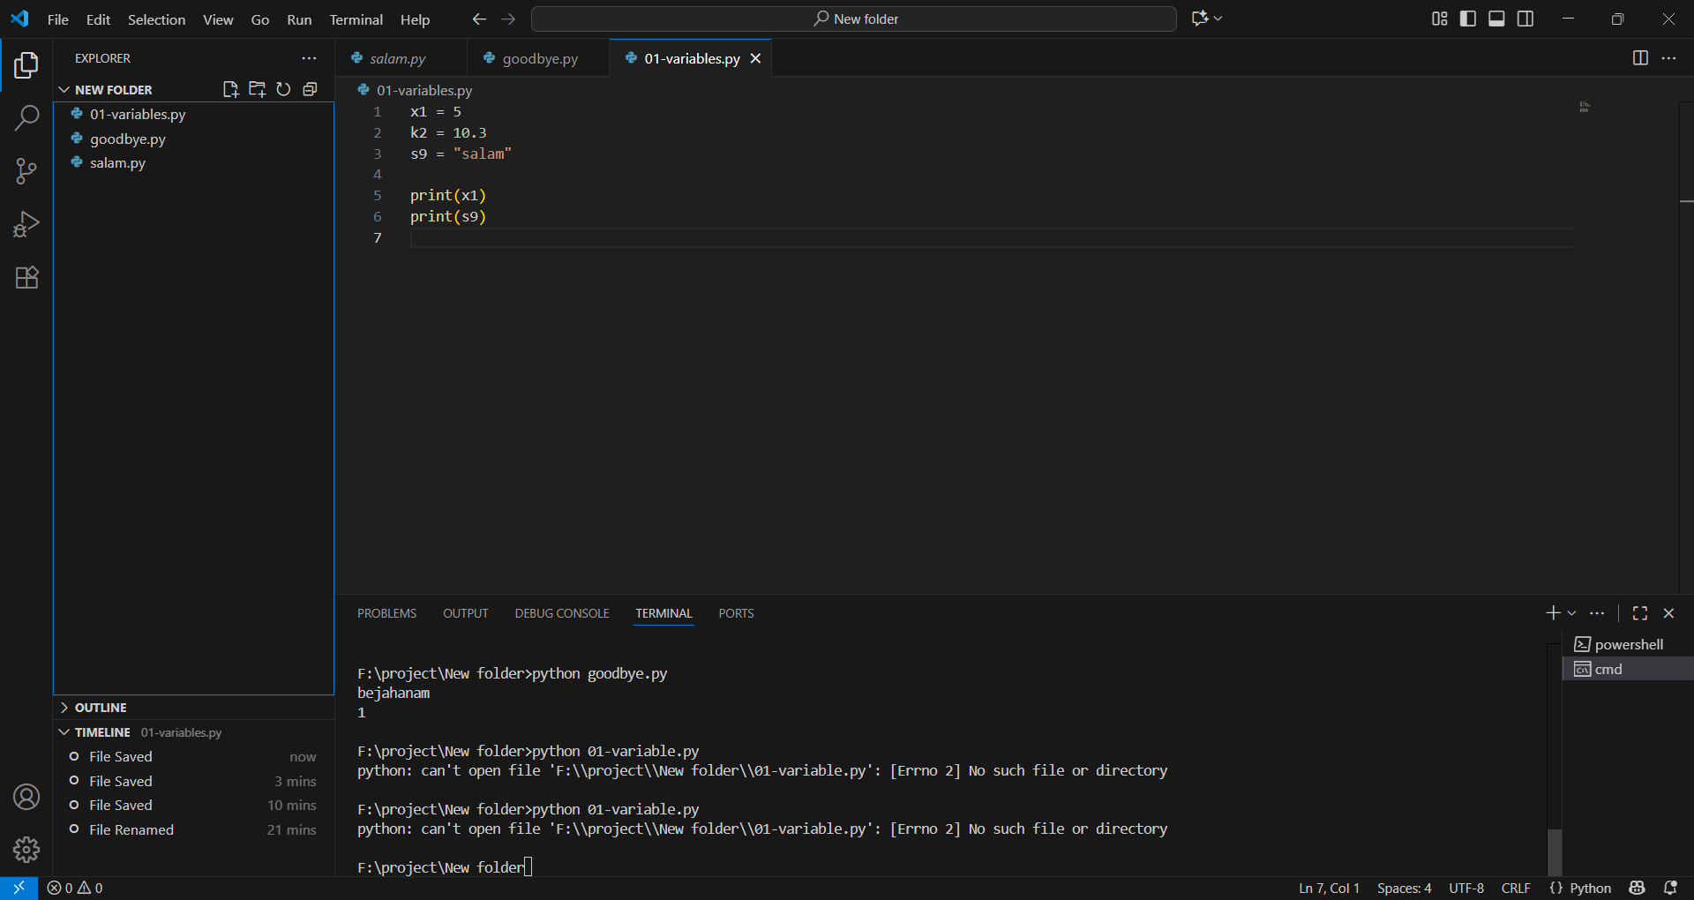The height and width of the screenshot is (900, 1694).
Task: Add a new terminal with plus icon
Action: [x=1553, y=612]
